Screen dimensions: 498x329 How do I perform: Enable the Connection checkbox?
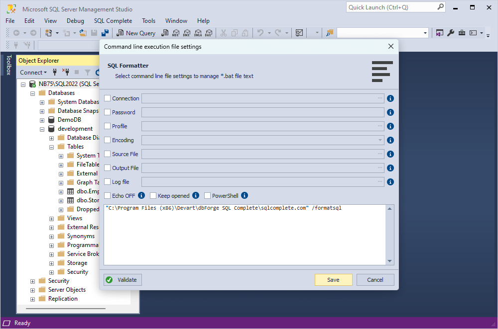[108, 98]
